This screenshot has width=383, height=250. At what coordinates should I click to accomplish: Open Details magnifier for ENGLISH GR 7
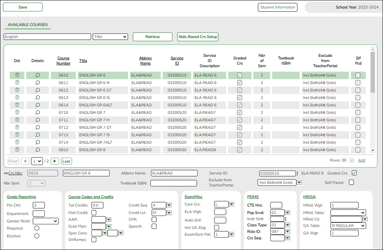(37, 112)
